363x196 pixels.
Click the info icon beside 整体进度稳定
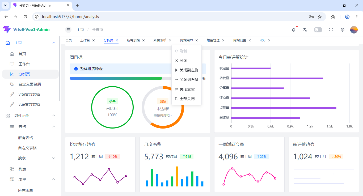76,69
